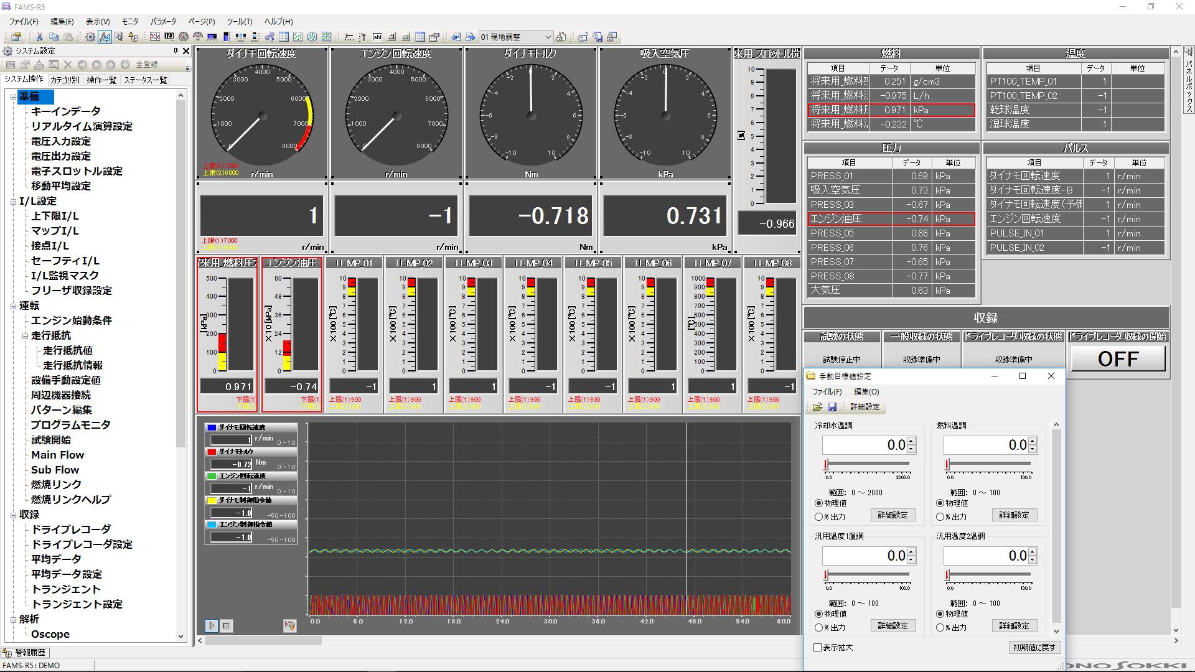
Task: Select % 出力 radio under 燃料温調
Action: pyautogui.click(x=940, y=517)
